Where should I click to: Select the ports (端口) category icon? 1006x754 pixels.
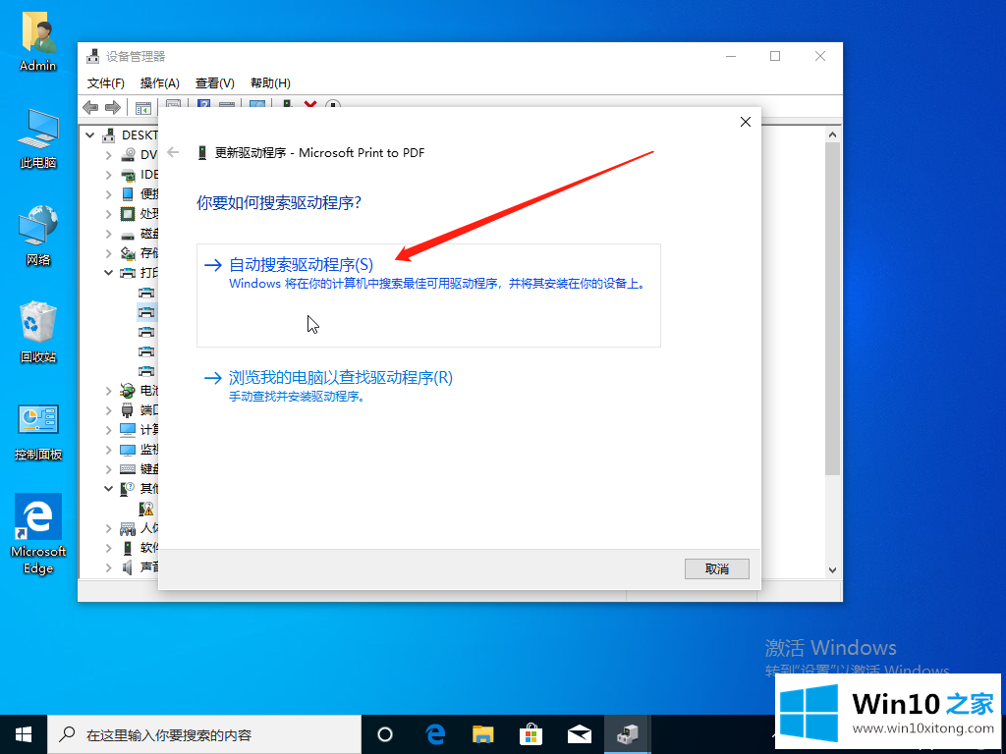(x=129, y=409)
